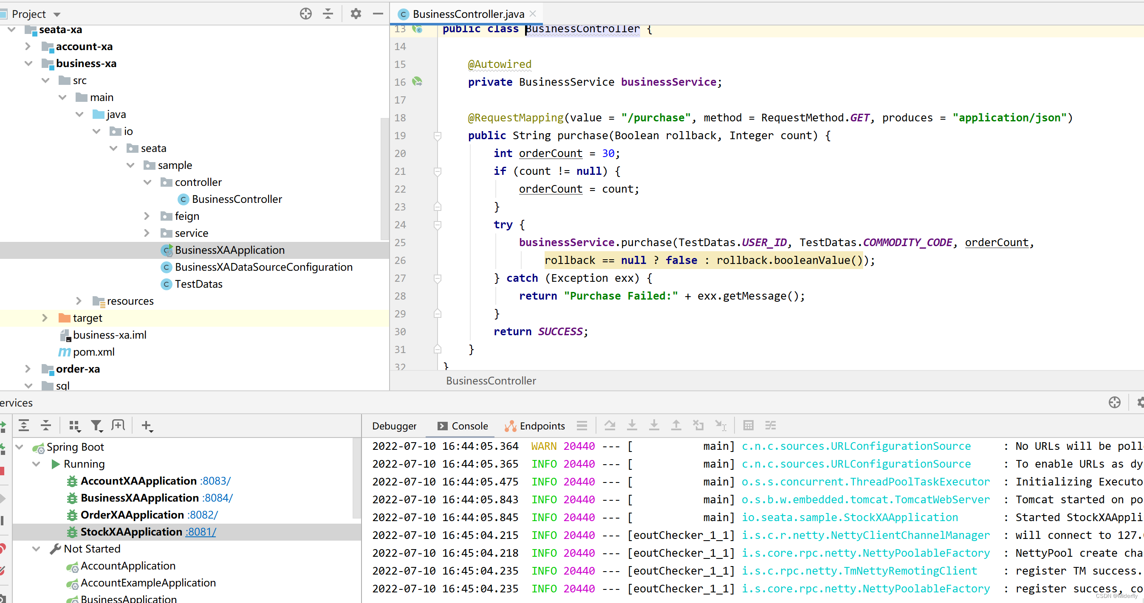
Task: Switch to the Console tab
Action: pos(463,426)
